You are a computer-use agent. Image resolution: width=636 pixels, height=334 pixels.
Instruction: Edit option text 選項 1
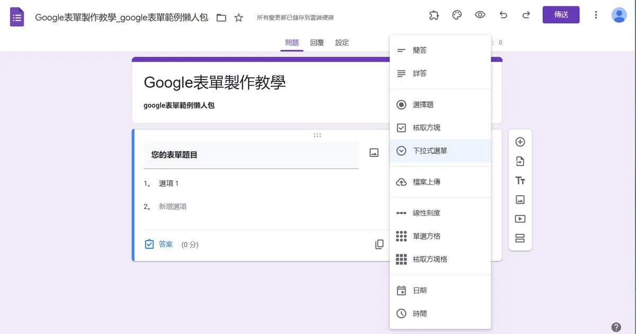point(169,183)
